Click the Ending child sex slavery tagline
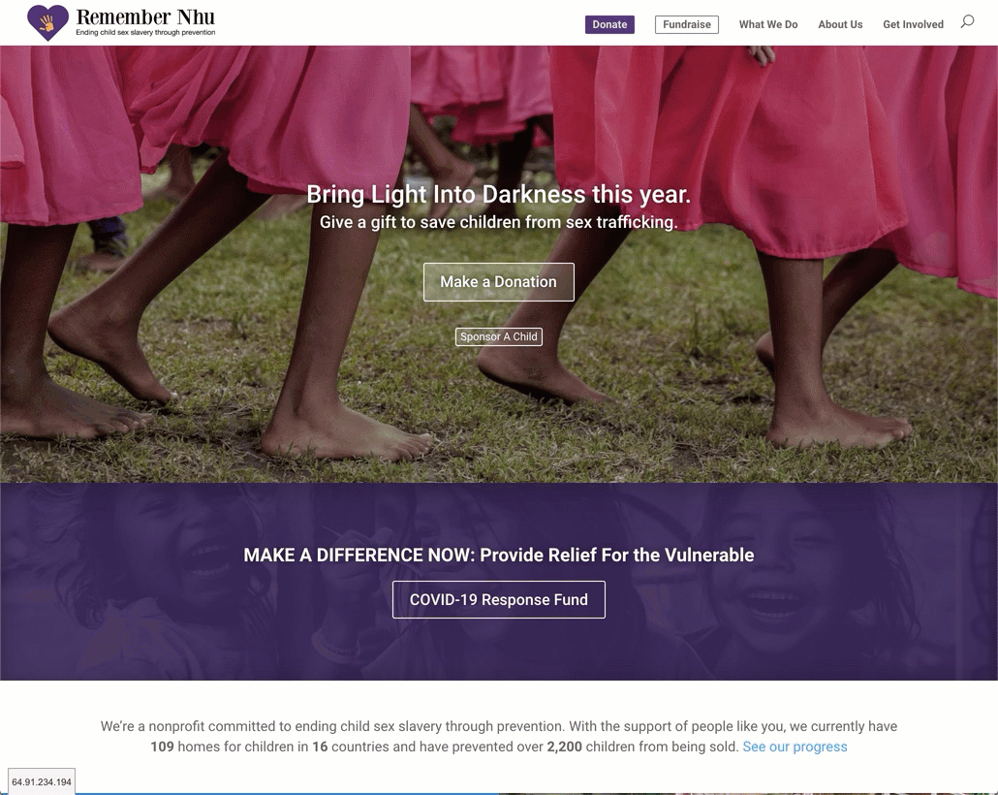 [x=145, y=33]
